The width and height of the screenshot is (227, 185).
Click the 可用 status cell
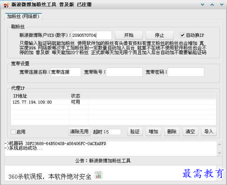pyautogui.click(x=75, y=102)
